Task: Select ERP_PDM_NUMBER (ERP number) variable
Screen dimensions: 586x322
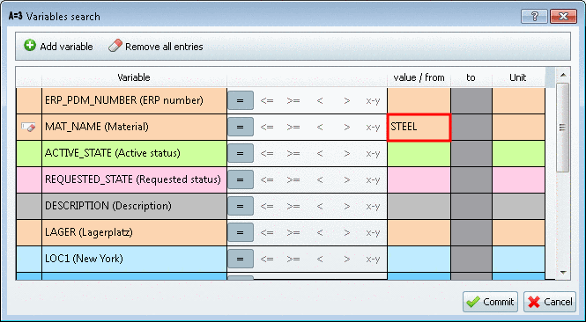Action: point(134,101)
